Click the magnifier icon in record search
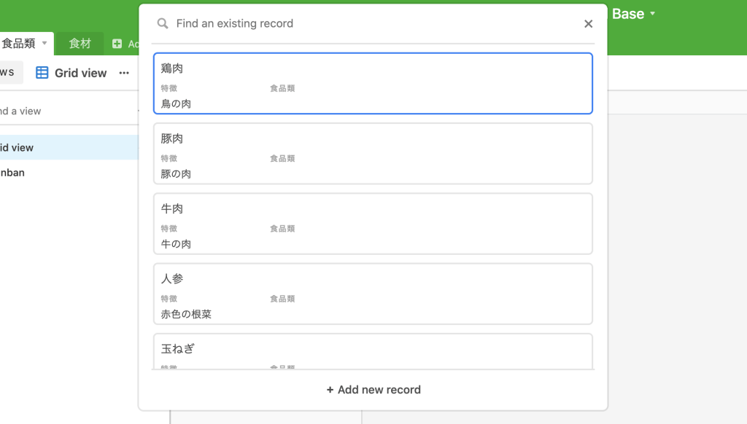Viewport: 747px width, 424px height. pos(163,24)
